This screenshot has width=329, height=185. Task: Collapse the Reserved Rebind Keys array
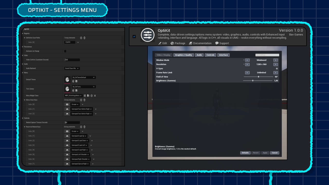point(25,127)
